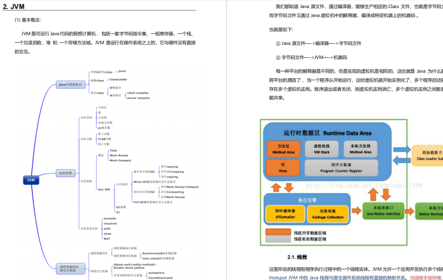443x280 pixels.
Task: Click the "lock/unlock的实现机制" leaf
Action: coord(158,258)
